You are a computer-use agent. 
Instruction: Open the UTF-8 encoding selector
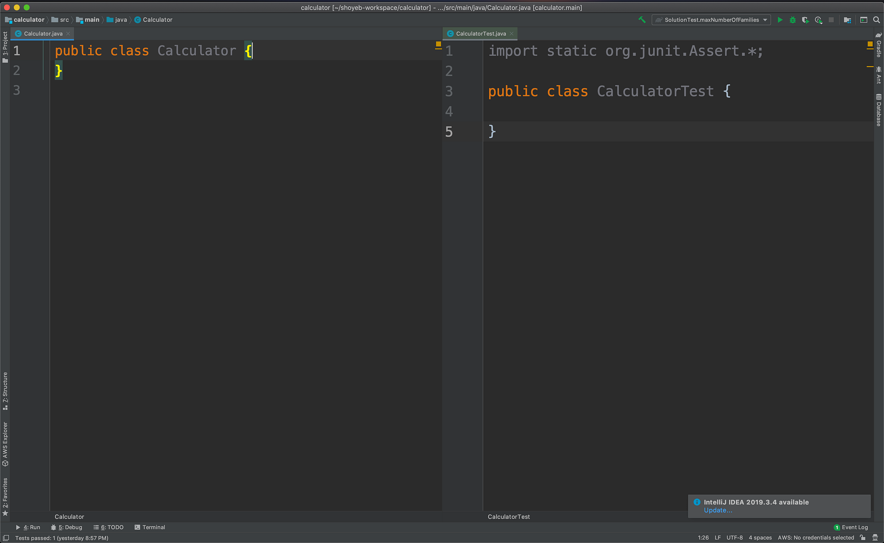734,538
